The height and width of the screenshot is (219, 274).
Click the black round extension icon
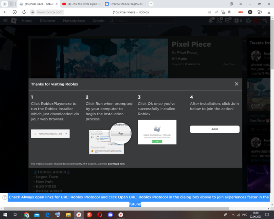point(250,12)
